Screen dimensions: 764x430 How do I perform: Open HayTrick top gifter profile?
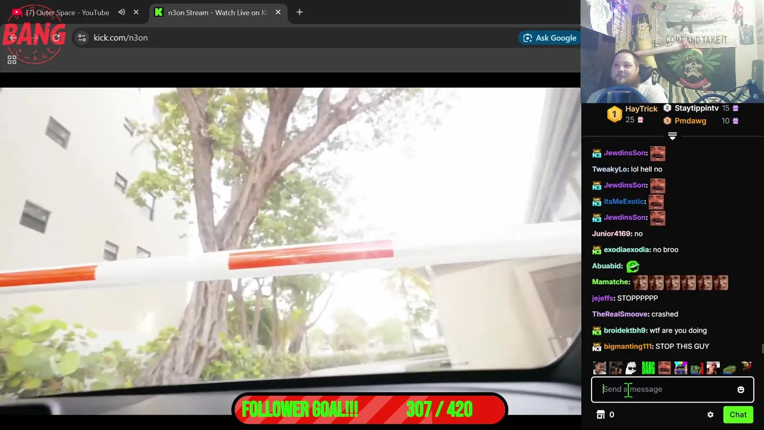(x=641, y=109)
